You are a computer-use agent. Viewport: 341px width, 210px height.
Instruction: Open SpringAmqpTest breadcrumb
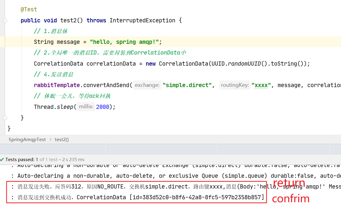27,140
